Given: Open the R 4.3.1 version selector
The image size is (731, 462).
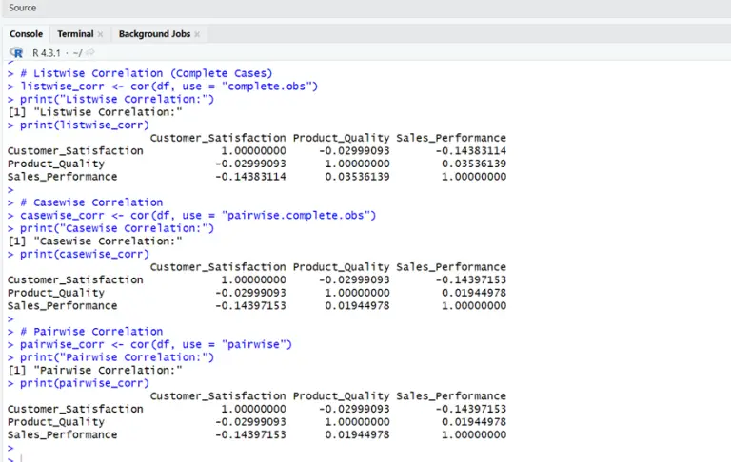Looking at the screenshot, I should [46, 53].
